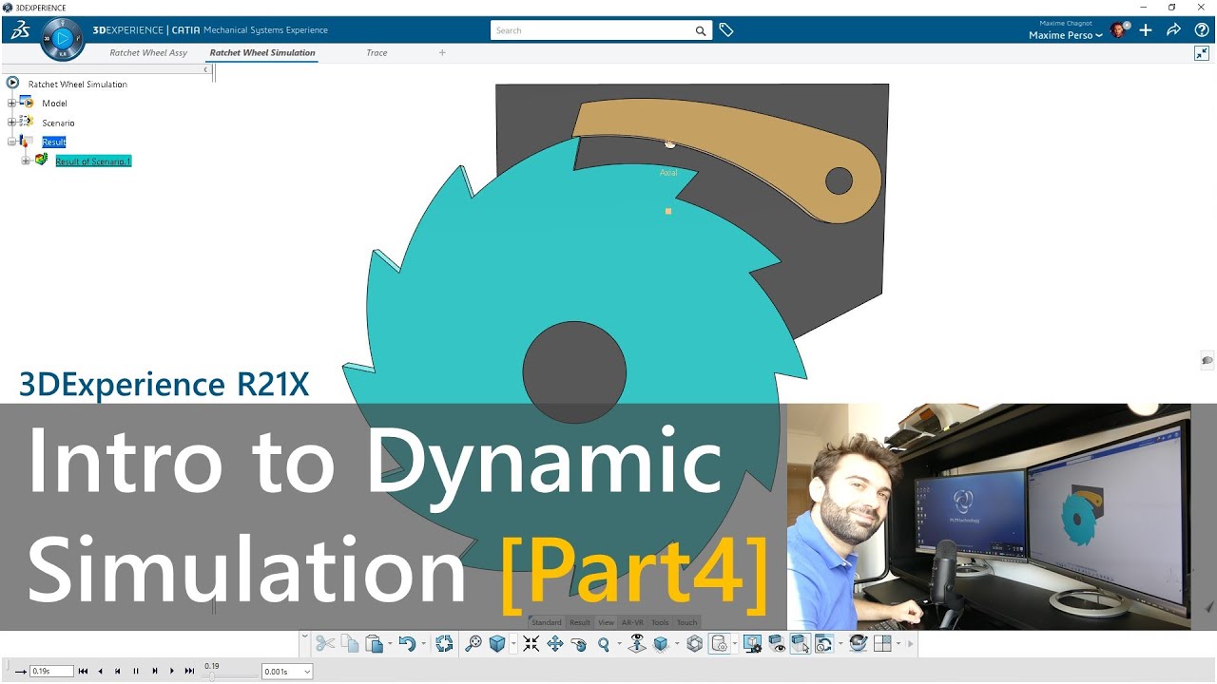Click the view modes shaded cube icon
Screen dimensions: 1217x684
click(660, 644)
